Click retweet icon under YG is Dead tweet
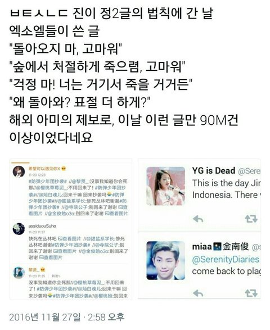Image resolution: width=270 pixels, height=330 pixels. click(251, 219)
